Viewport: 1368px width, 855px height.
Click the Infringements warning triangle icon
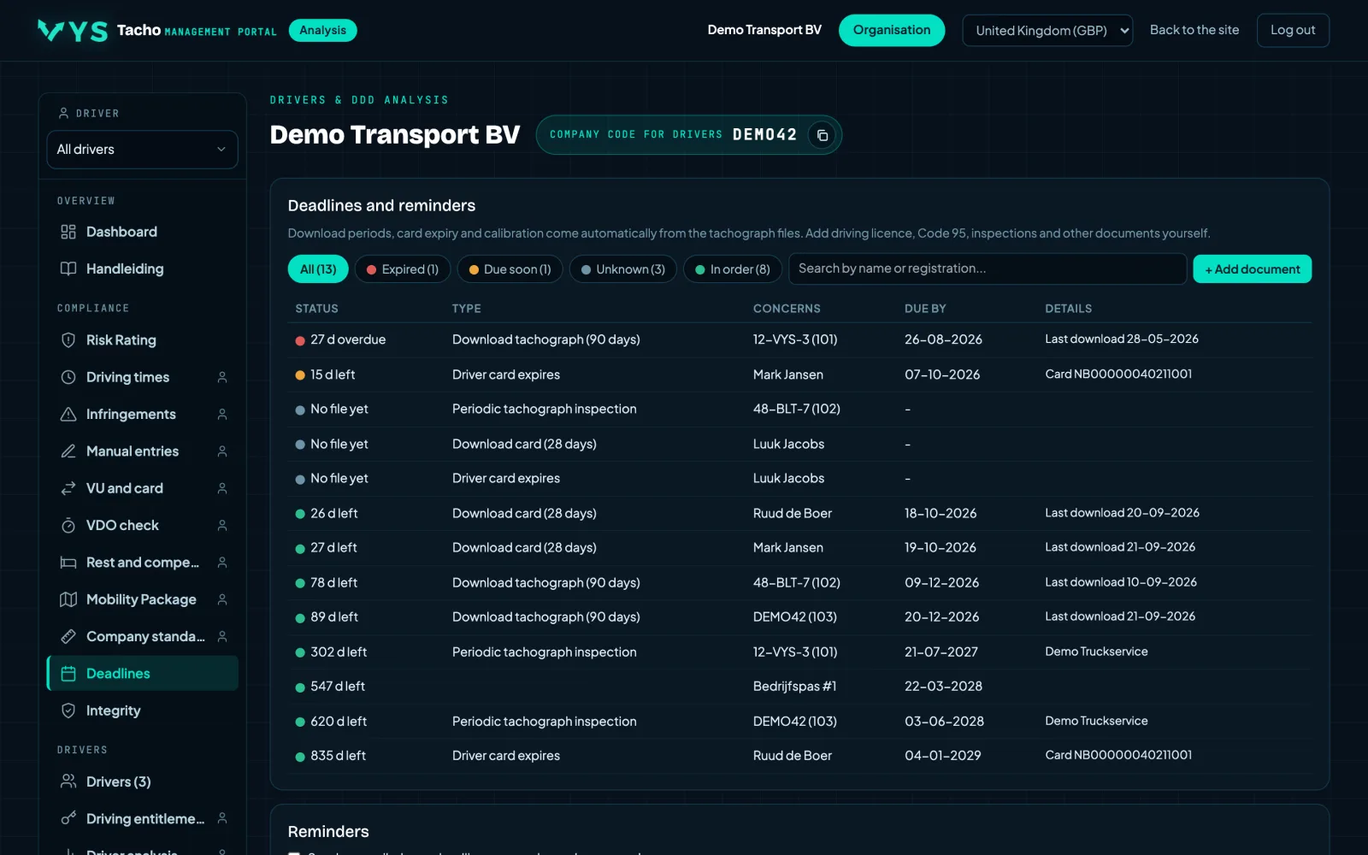click(68, 414)
